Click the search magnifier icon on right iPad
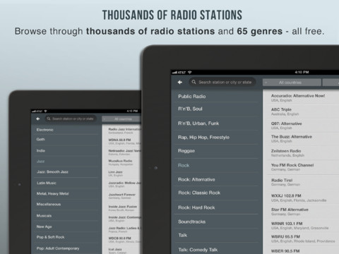This screenshot has width=339, height=254. [x=194, y=82]
